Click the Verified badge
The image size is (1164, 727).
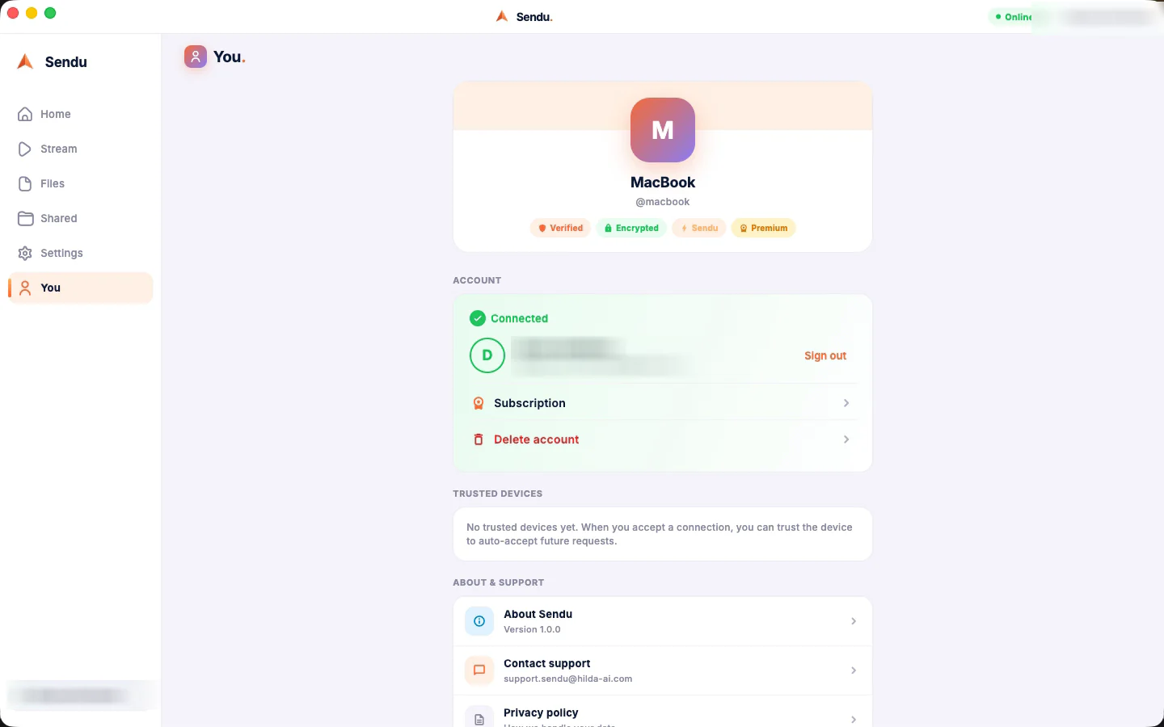tap(561, 228)
